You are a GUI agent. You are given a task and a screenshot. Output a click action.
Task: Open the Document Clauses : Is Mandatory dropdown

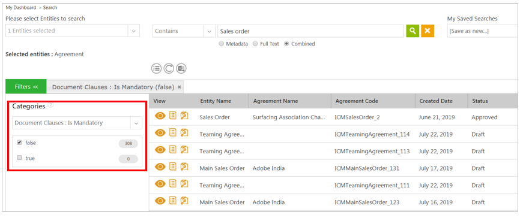pyautogui.click(x=77, y=123)
